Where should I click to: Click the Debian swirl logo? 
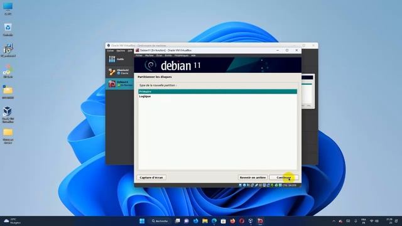(151, 65)
